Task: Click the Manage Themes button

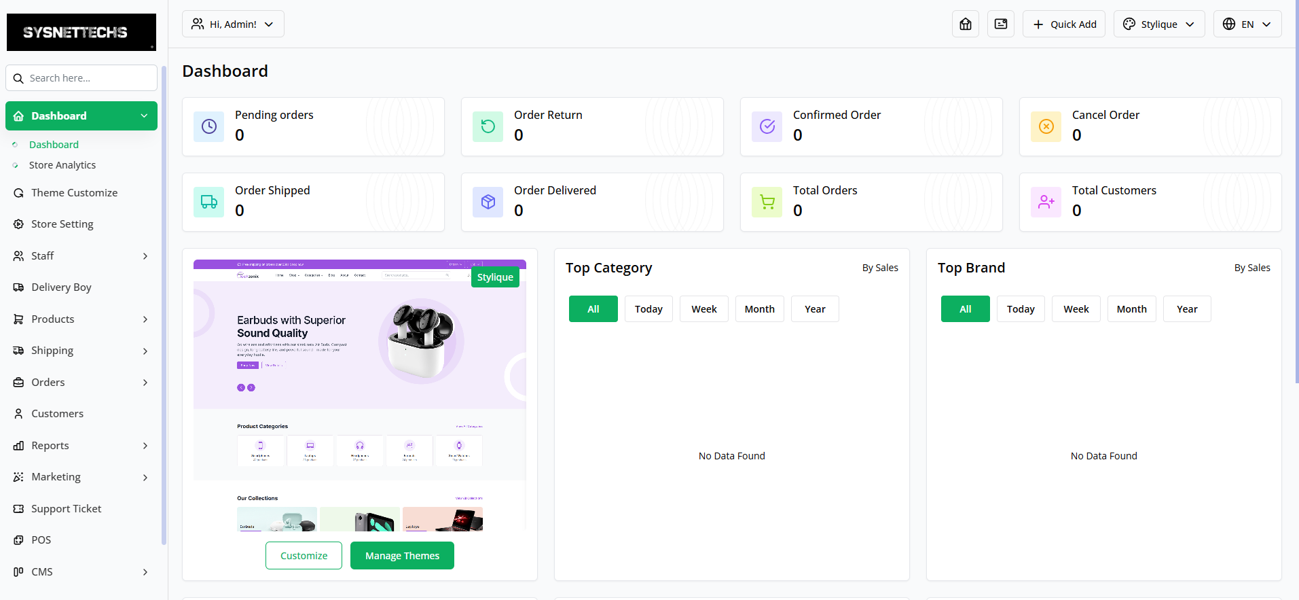Action: pyautogui.click(x=402, y=556)
